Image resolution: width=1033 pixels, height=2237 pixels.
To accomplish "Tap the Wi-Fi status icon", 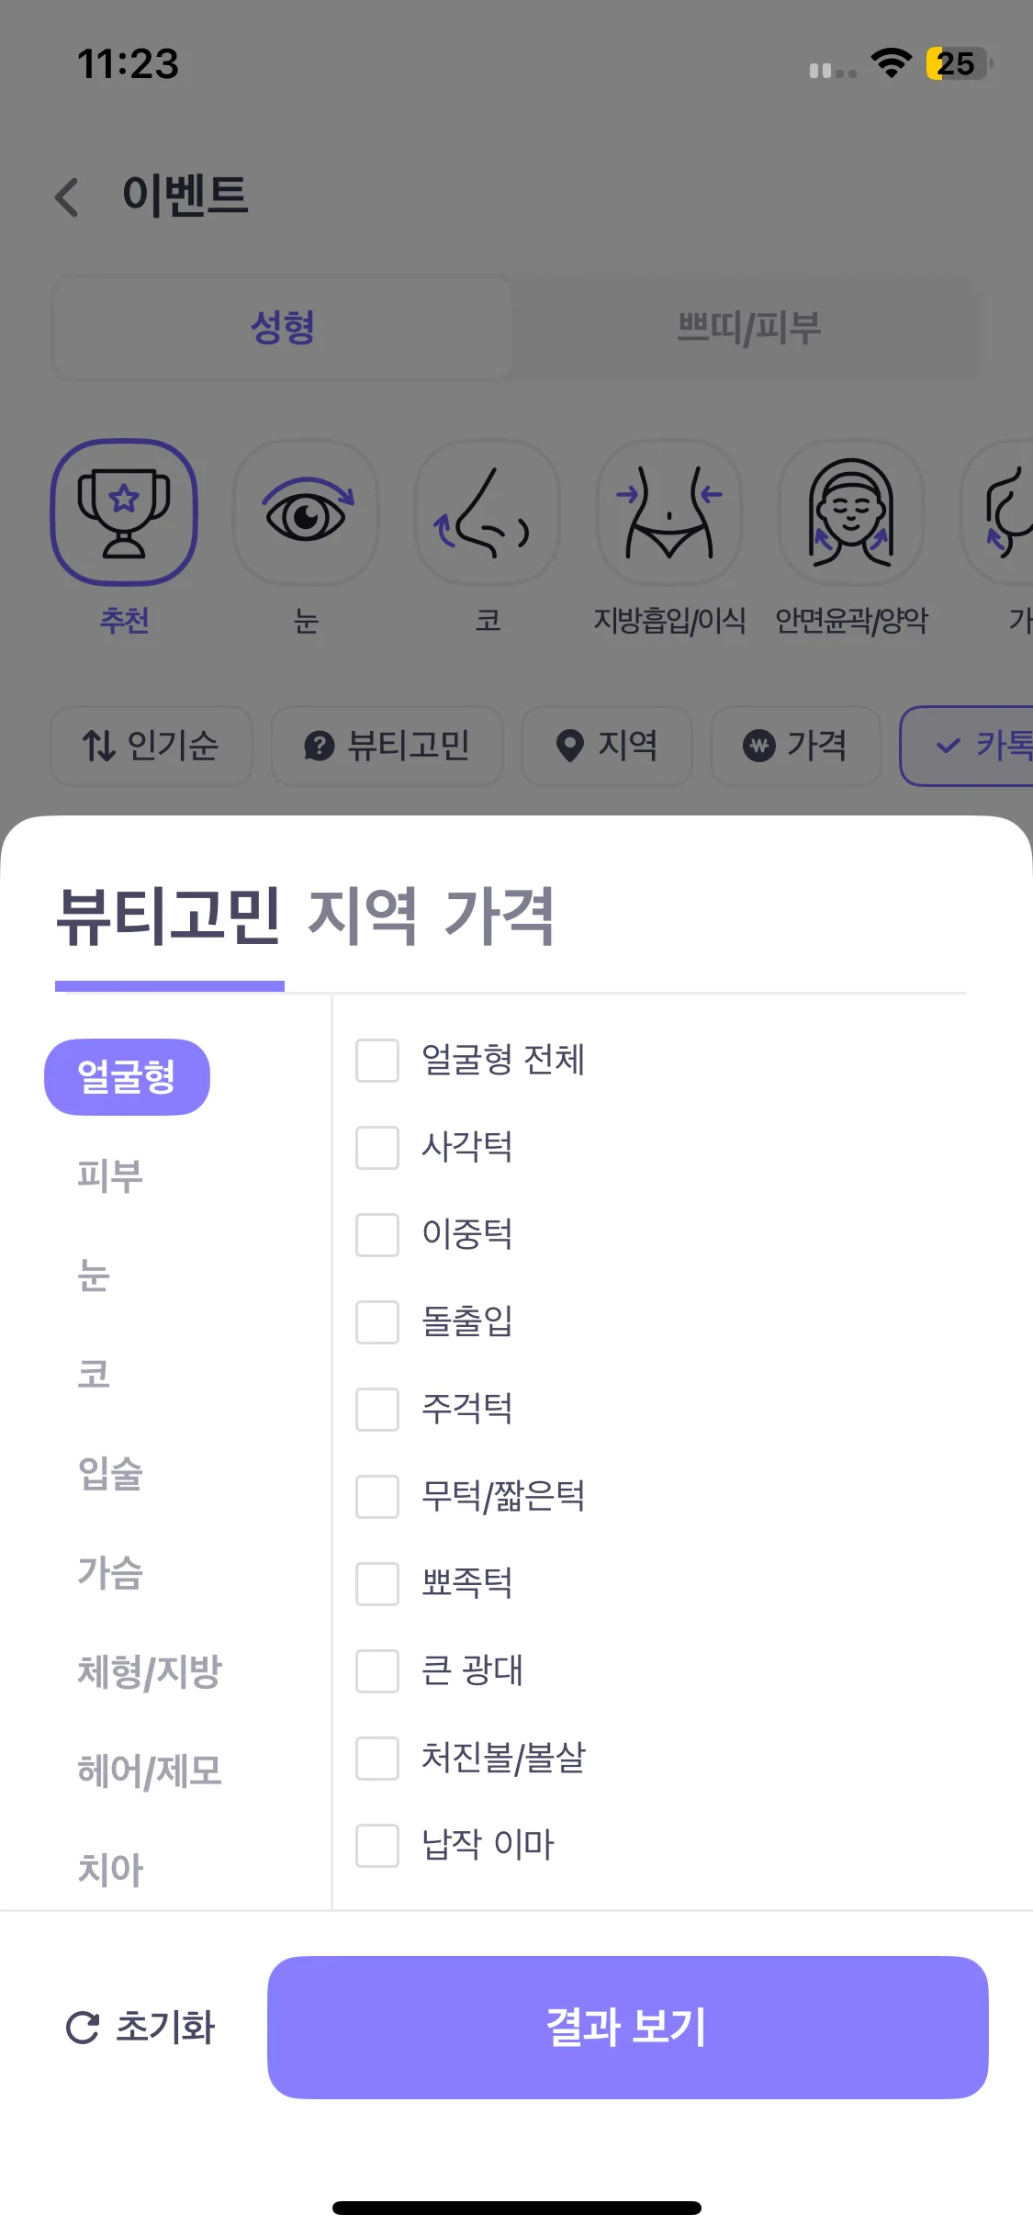I will pyautogui.click(x=891, y=63).
